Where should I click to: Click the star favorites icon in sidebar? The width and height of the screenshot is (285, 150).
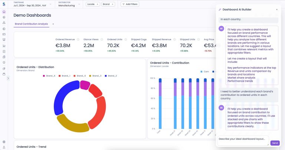[x=4, y=62]
